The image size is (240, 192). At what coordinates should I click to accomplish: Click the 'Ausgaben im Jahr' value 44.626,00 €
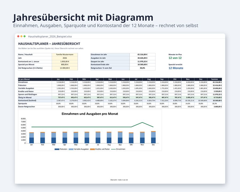point(142,58)
